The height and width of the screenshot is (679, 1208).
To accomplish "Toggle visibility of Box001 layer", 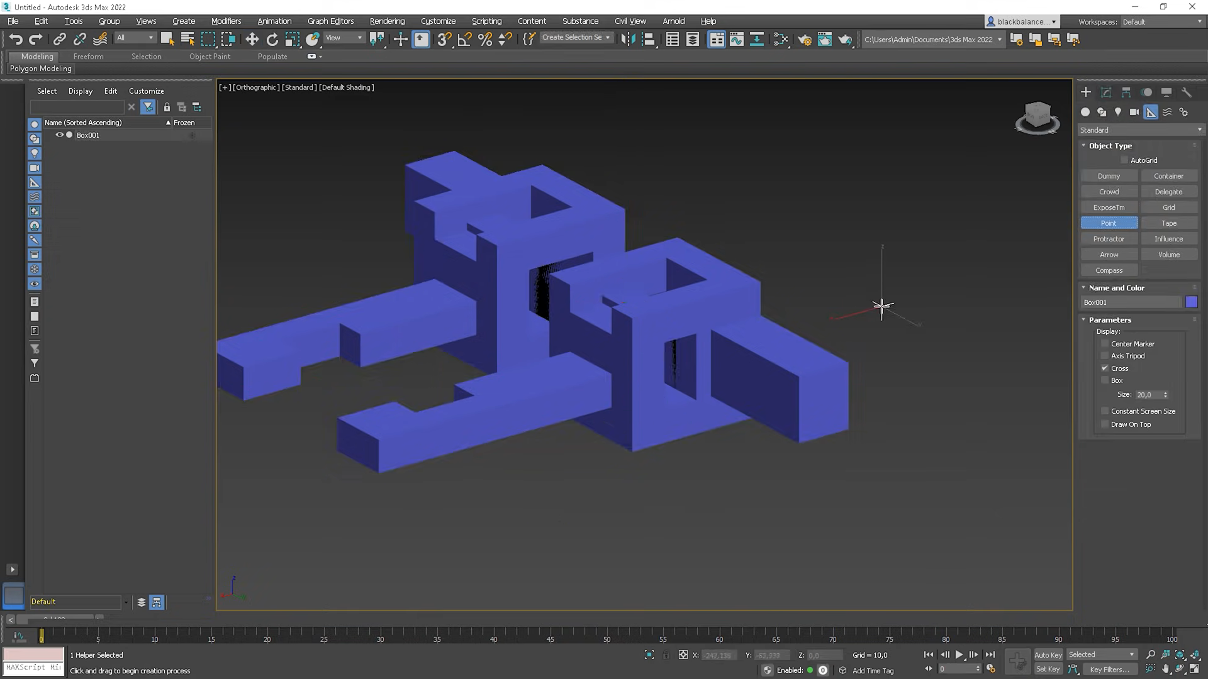I will (58, 135).
